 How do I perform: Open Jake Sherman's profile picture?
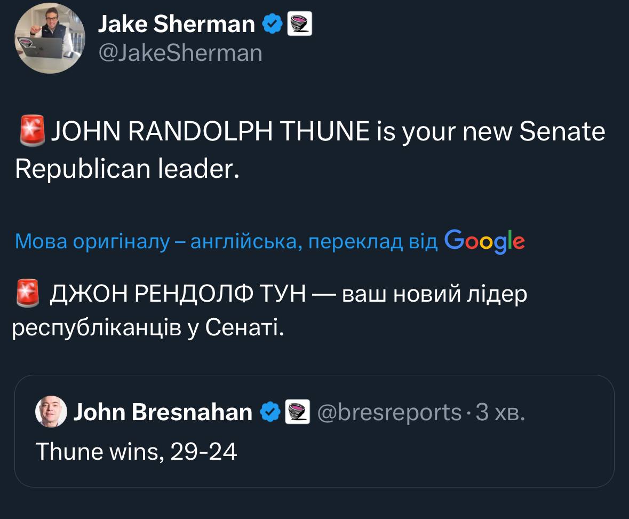pos(49,38)
